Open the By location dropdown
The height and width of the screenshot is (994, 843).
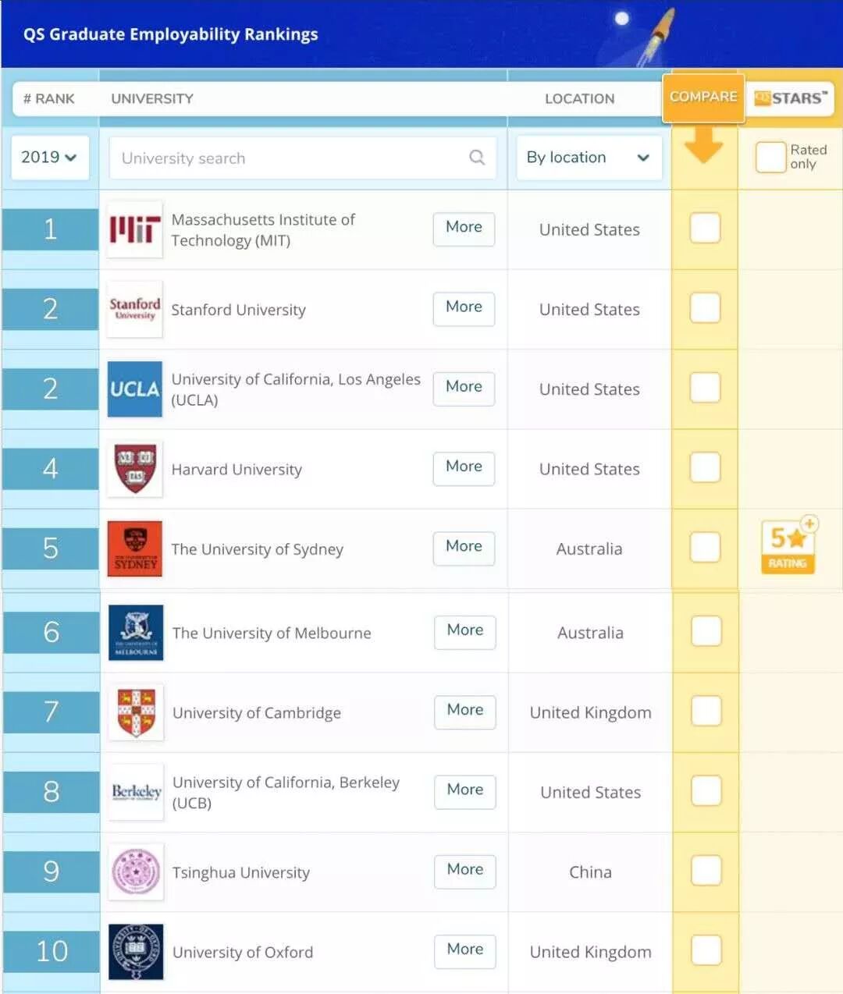(x=589, y=158)
